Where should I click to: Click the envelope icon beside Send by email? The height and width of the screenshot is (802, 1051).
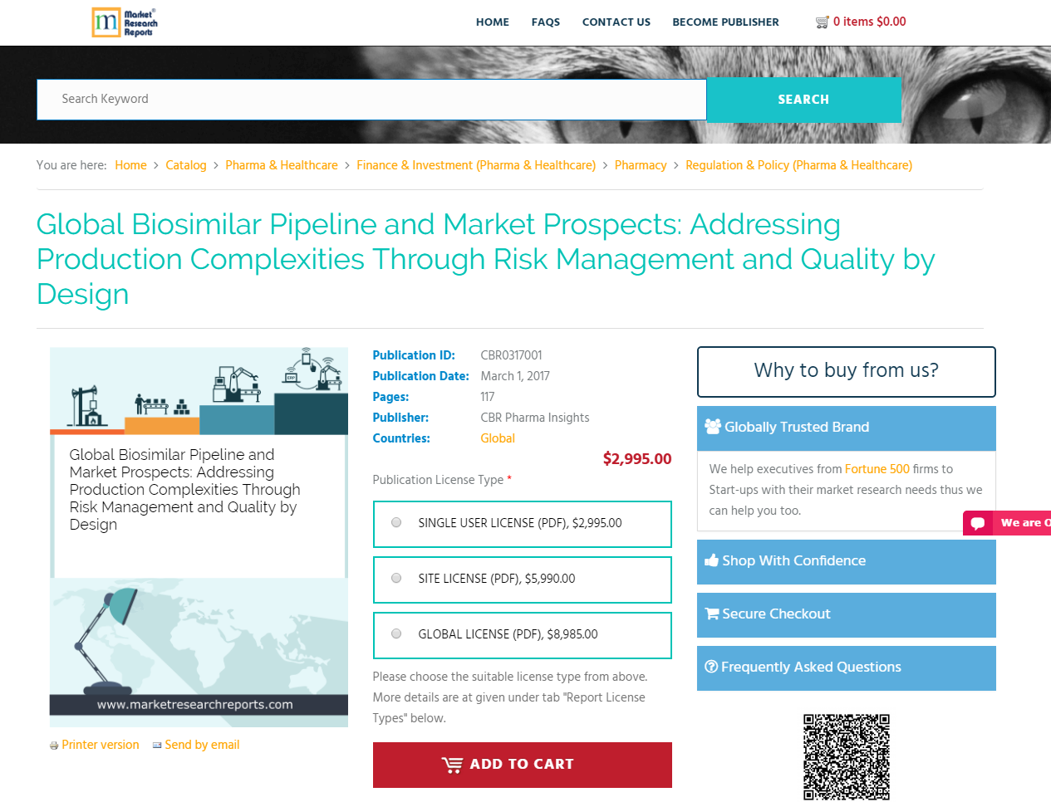pyautogui.click(x=157, y=746)
